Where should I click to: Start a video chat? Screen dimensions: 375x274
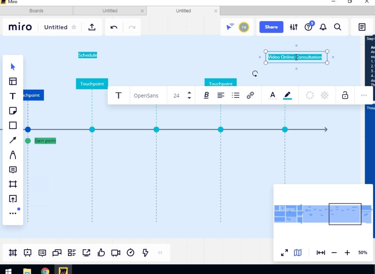click(116, 253)
